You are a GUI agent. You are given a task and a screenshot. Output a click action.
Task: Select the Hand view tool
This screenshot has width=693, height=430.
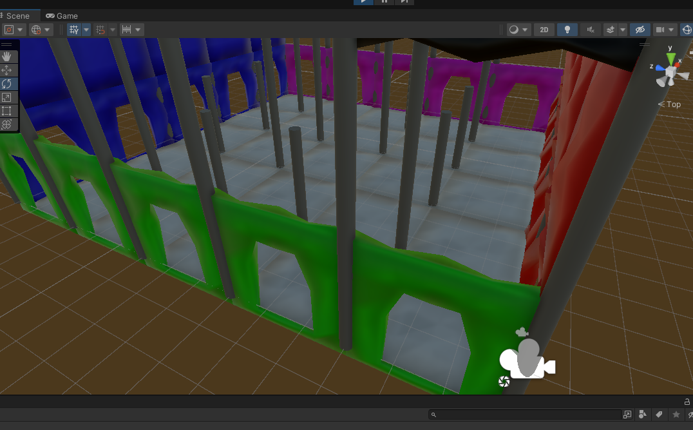pos(7,57)
